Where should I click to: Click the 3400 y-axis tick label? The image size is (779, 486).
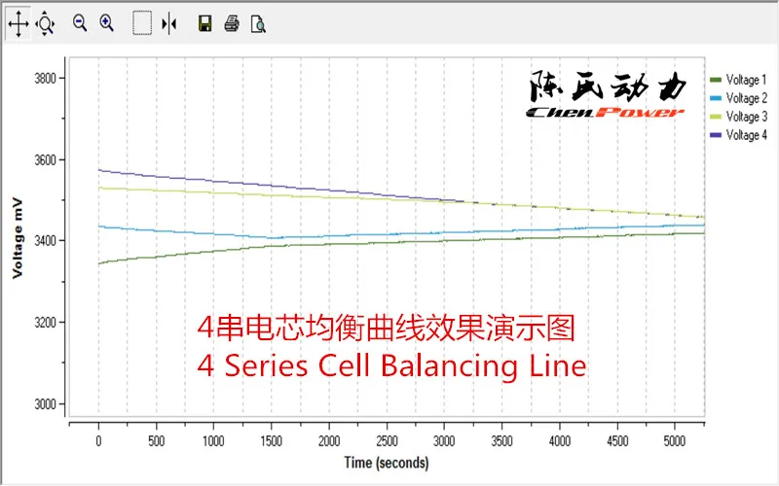pyautogui.click(x=45, y=240)
